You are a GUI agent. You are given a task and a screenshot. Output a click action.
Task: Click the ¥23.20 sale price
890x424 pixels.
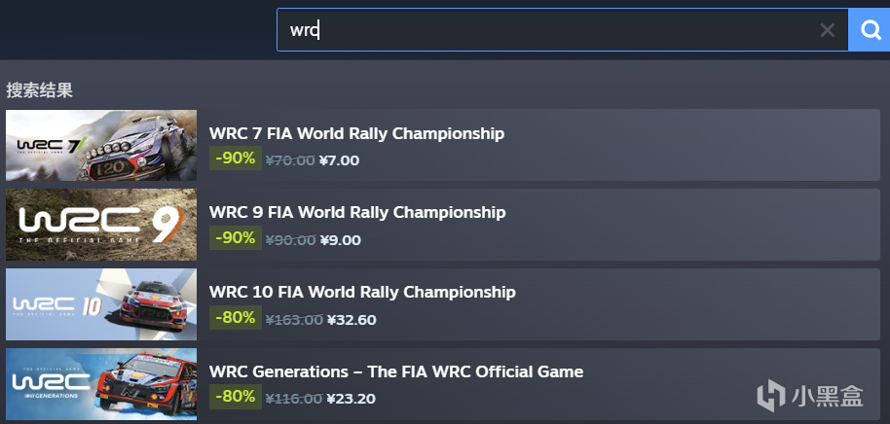(x=352, y=399)
